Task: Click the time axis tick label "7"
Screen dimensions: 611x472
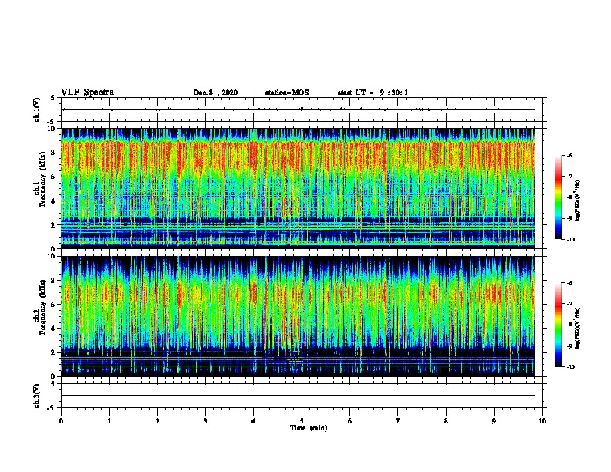Action: pos(398,421)
